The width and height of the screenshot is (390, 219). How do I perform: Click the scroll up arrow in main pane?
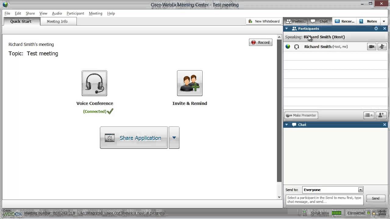[279, 37]
